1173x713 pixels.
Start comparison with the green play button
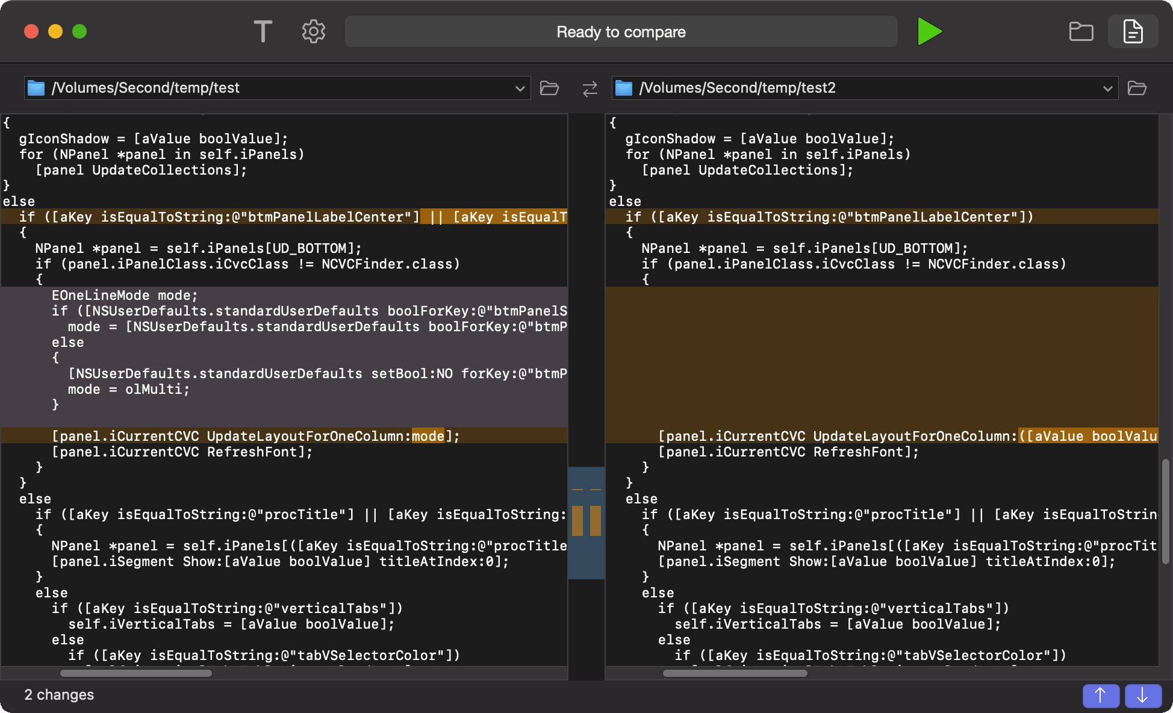[929, 31]
